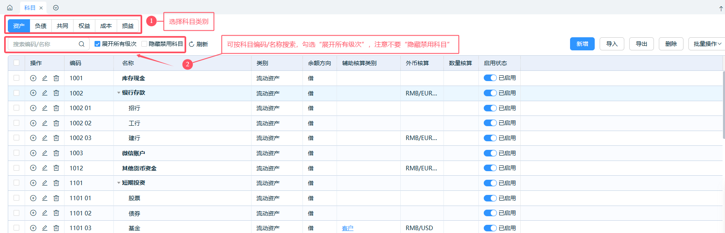
Task: Click the trash icon for row 1012 其他货币资金
Action: (56, 168)
